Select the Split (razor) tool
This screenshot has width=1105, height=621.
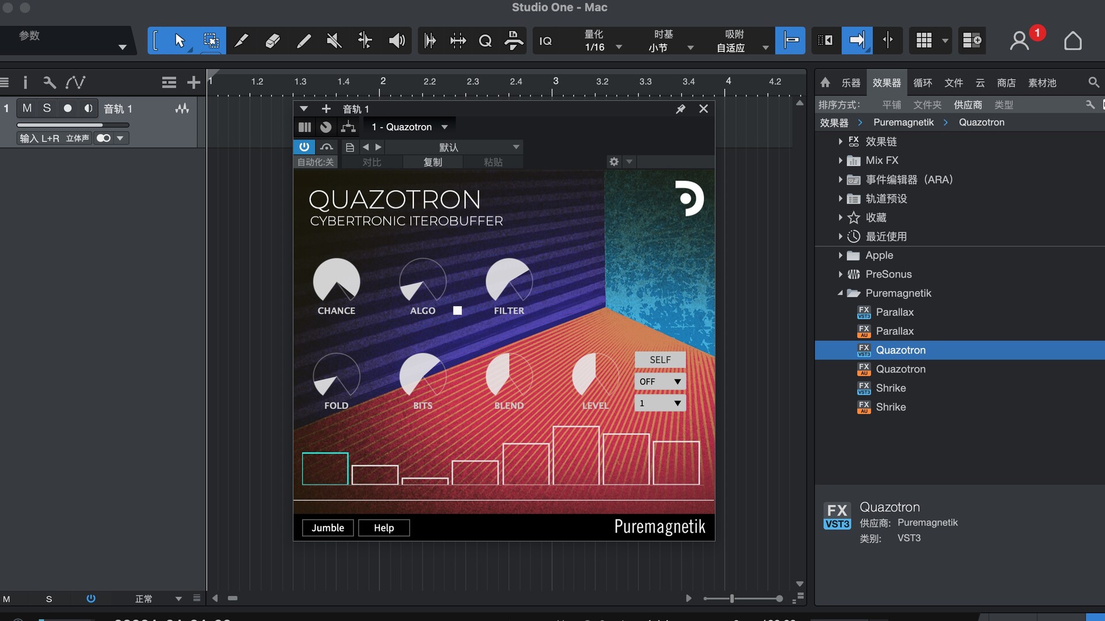coord(242,41)
